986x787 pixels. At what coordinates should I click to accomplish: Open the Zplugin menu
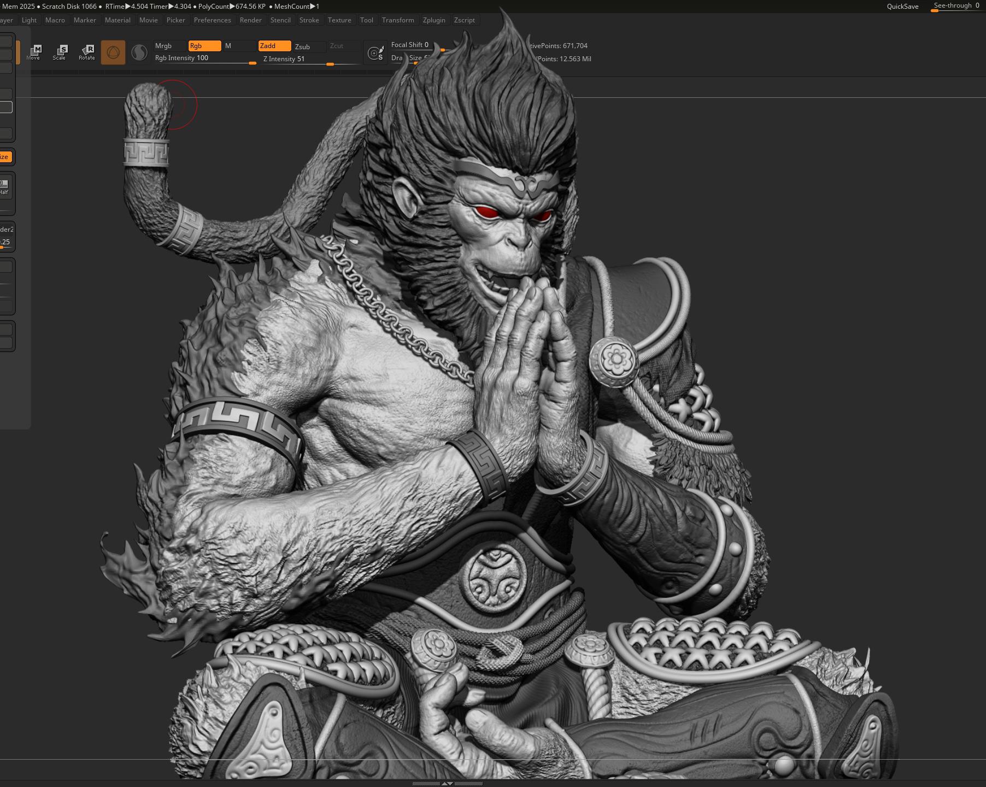click(x=434, y=20)
